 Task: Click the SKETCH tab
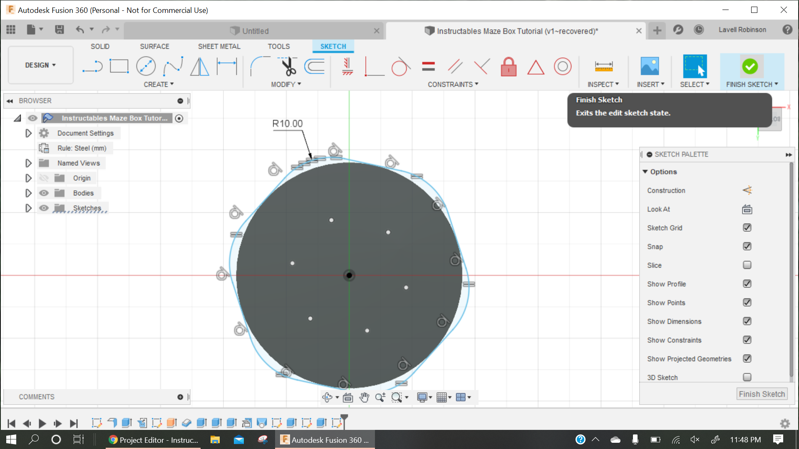333,47
